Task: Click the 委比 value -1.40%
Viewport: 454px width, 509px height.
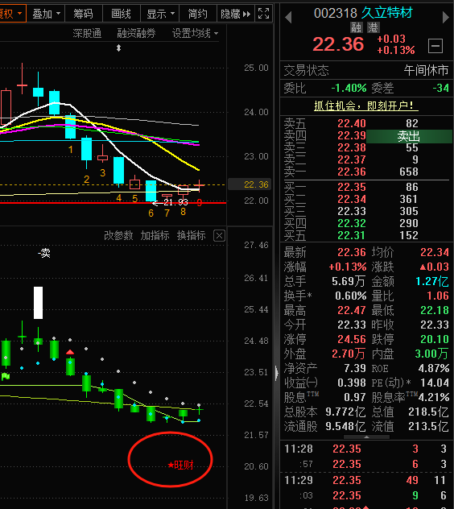Action: tap(349, 88)
